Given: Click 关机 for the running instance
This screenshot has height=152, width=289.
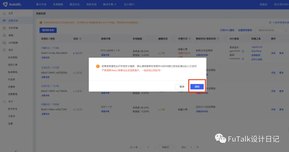Looking at the screenshot, I should pos(273,53).
